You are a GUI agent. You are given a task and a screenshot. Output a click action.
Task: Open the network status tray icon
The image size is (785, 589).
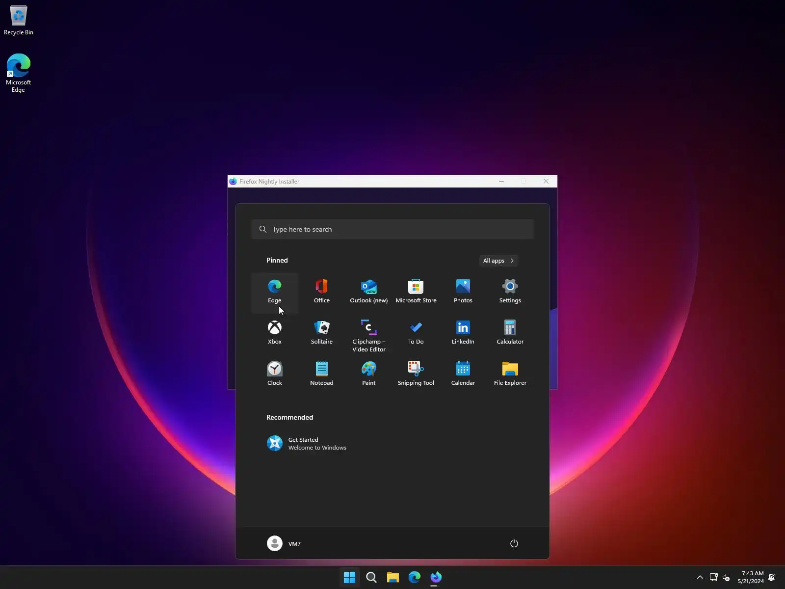(x=714, y=577)
